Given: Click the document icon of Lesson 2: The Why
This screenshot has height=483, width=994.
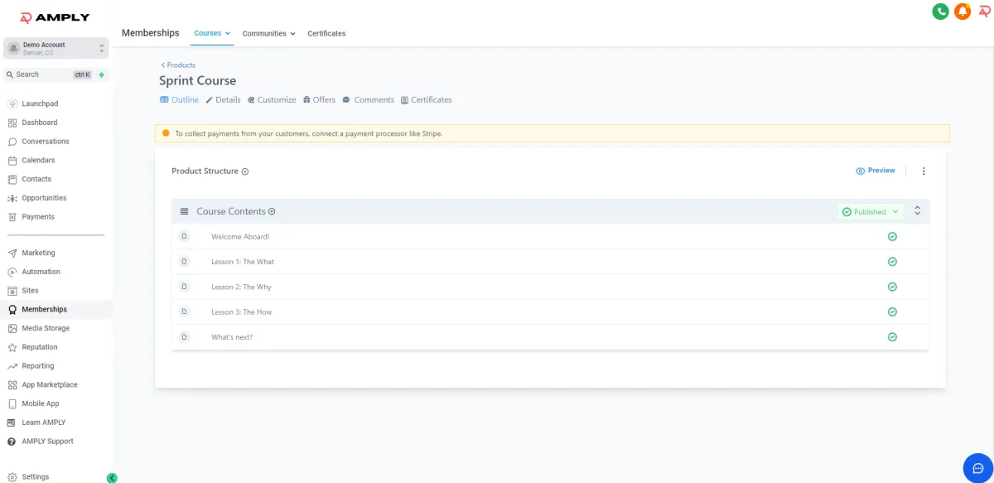Looking at the screenshot, I should pyautogui.click(x=184, y=287).
